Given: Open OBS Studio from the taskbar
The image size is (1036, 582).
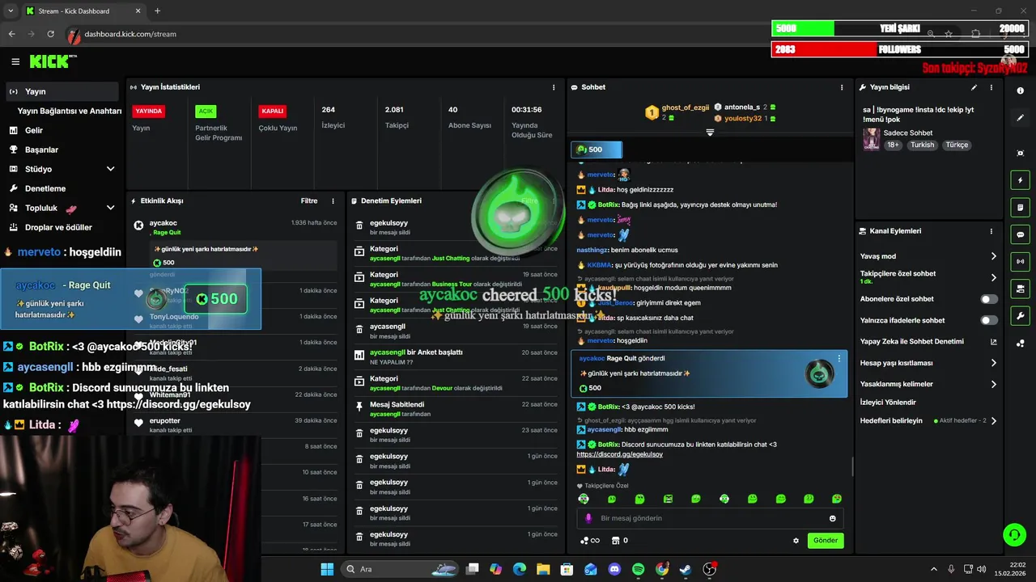Looking at the screenshot, I should click(x=709, y=569).
